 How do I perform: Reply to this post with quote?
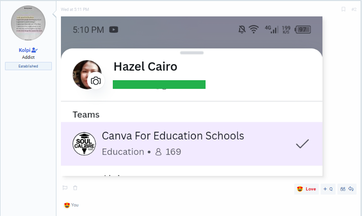click(x=347, y=189)
